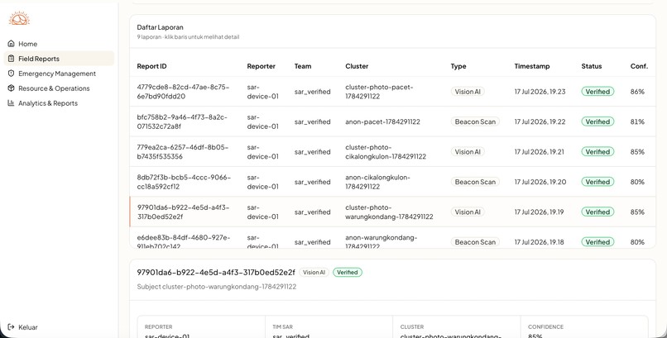Click the Analytics & Reports chart icon
The width and height of the screenshot is (667, 338).
coord(11,103)
